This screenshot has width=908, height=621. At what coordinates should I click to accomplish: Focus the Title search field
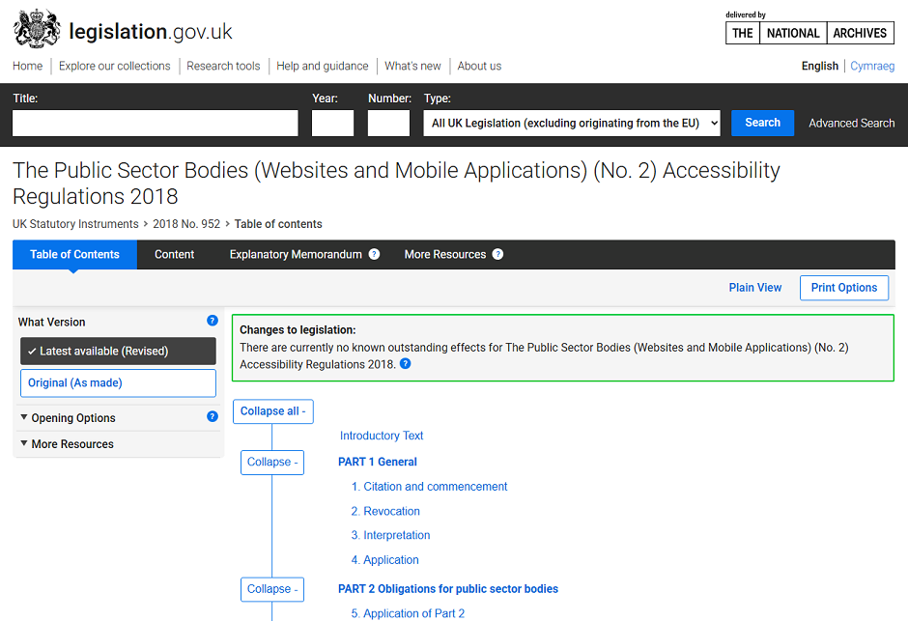click(156, 124)
